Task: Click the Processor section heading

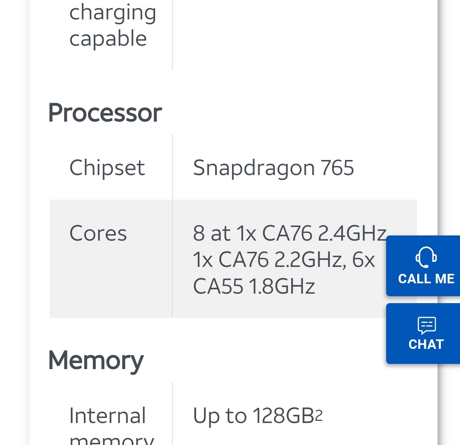Action: coord(105,113)
